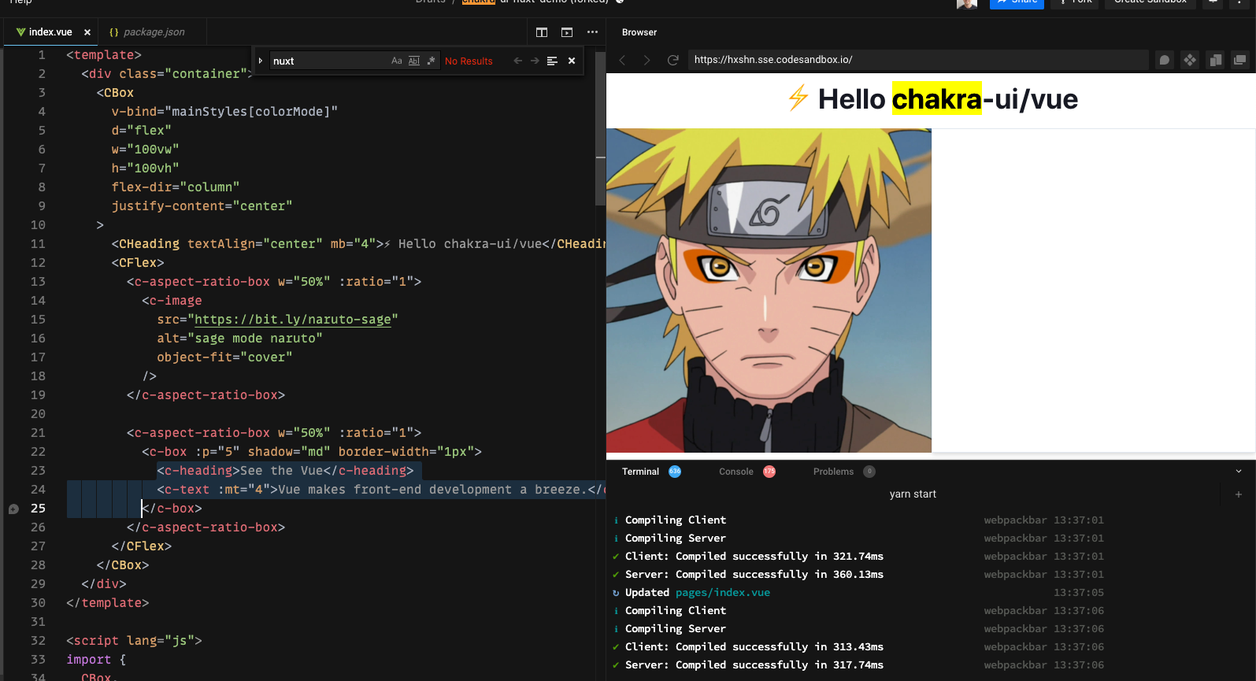Select the 'yarn start' terminal label

(913, 494)
